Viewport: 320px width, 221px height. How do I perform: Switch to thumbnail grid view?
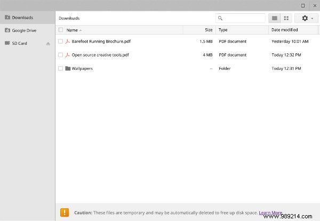[286, 18]
